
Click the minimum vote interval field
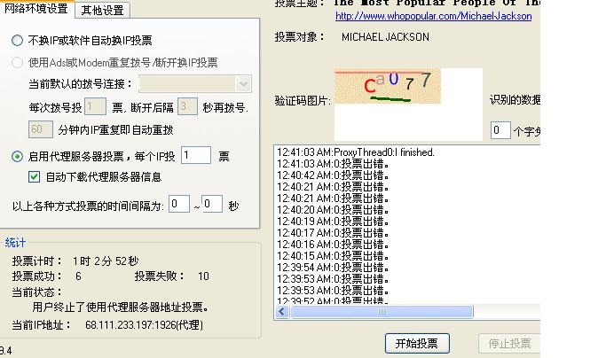click(179, 205)
